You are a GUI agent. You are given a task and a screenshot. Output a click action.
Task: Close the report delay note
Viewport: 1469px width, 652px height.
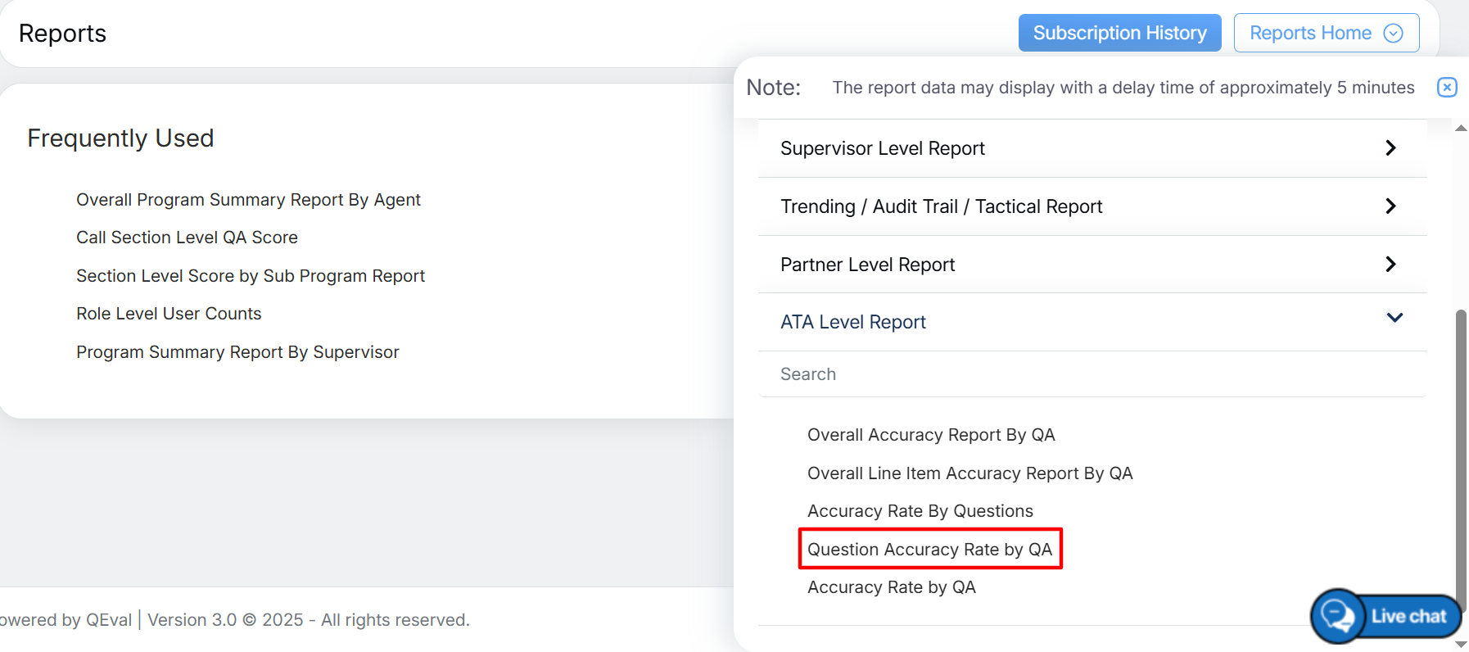(1447, 88)
